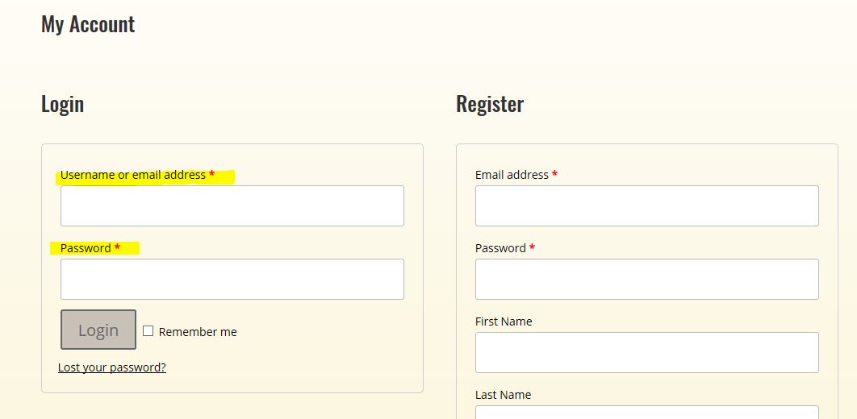
Task: Tick the Remember me checkbox
Action: coord(148,331)
